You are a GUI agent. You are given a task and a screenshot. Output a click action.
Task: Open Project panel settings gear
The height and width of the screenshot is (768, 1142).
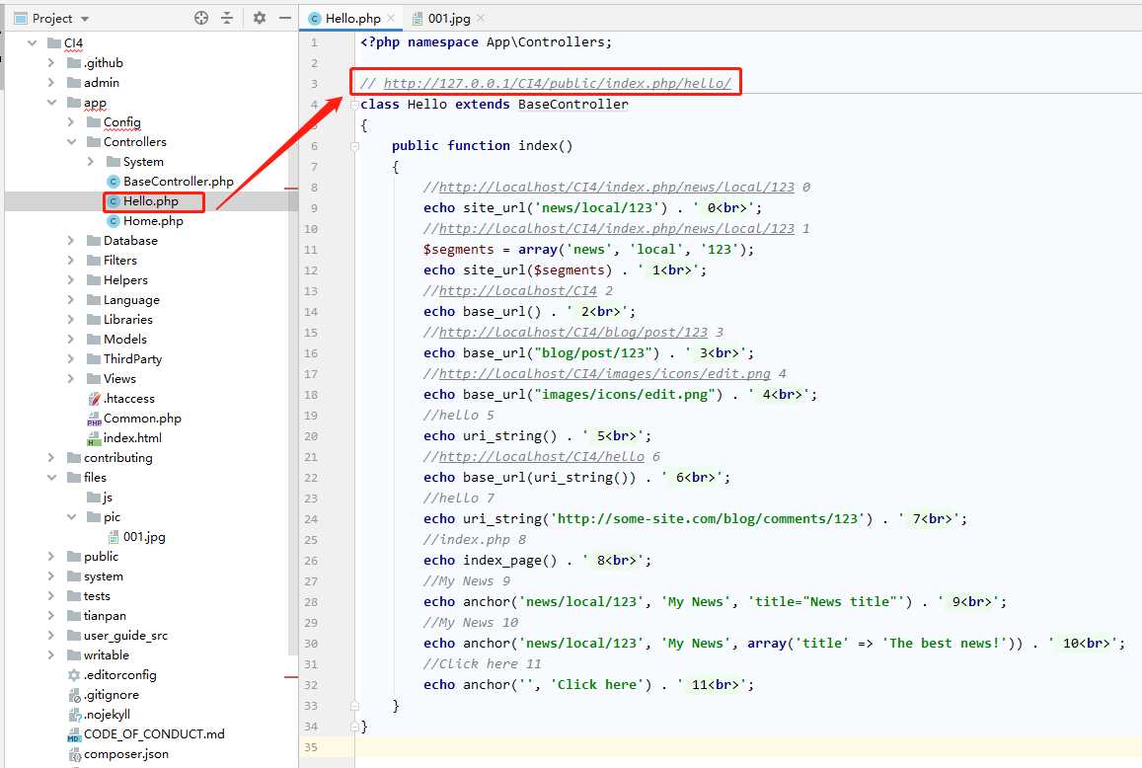click(260, 18)
